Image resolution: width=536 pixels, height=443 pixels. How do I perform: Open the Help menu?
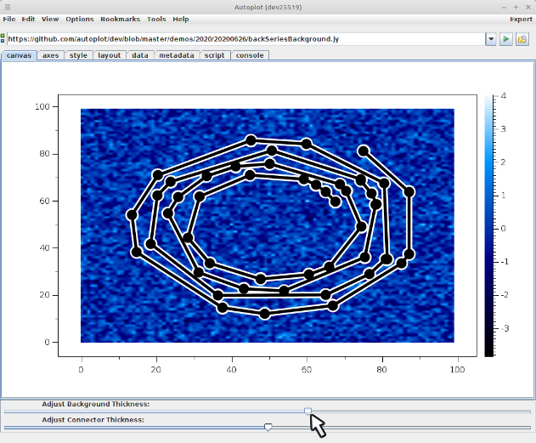click(181, 20)
